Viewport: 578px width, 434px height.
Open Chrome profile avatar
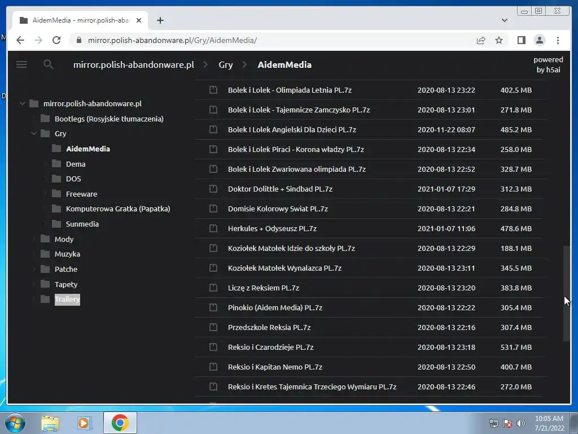coord(539,40)
